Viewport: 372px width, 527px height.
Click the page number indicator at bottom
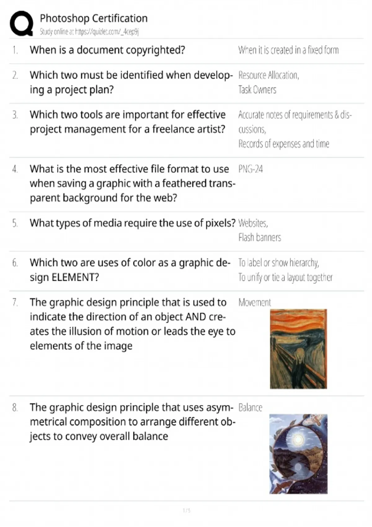(187, 510)
